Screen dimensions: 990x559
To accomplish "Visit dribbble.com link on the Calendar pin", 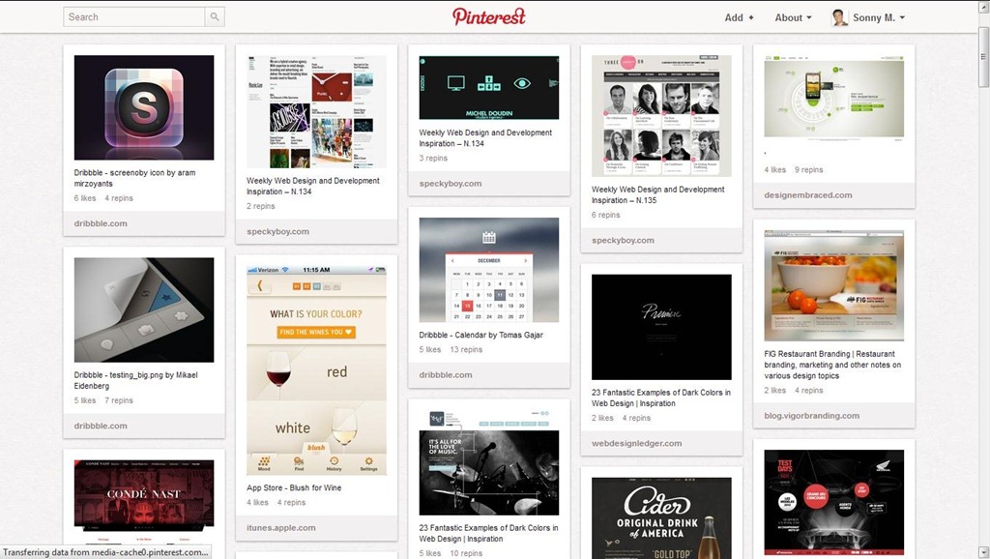I will tap(445, 374).
